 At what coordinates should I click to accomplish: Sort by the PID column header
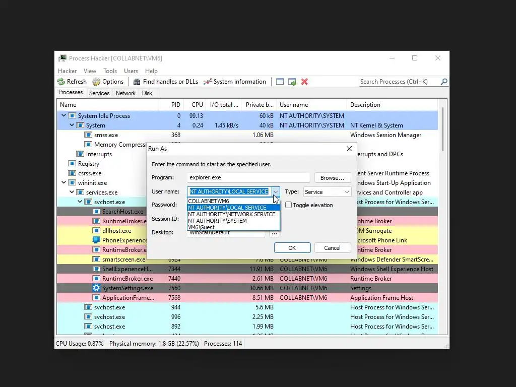pyautogui.click(x=171, y=105)
